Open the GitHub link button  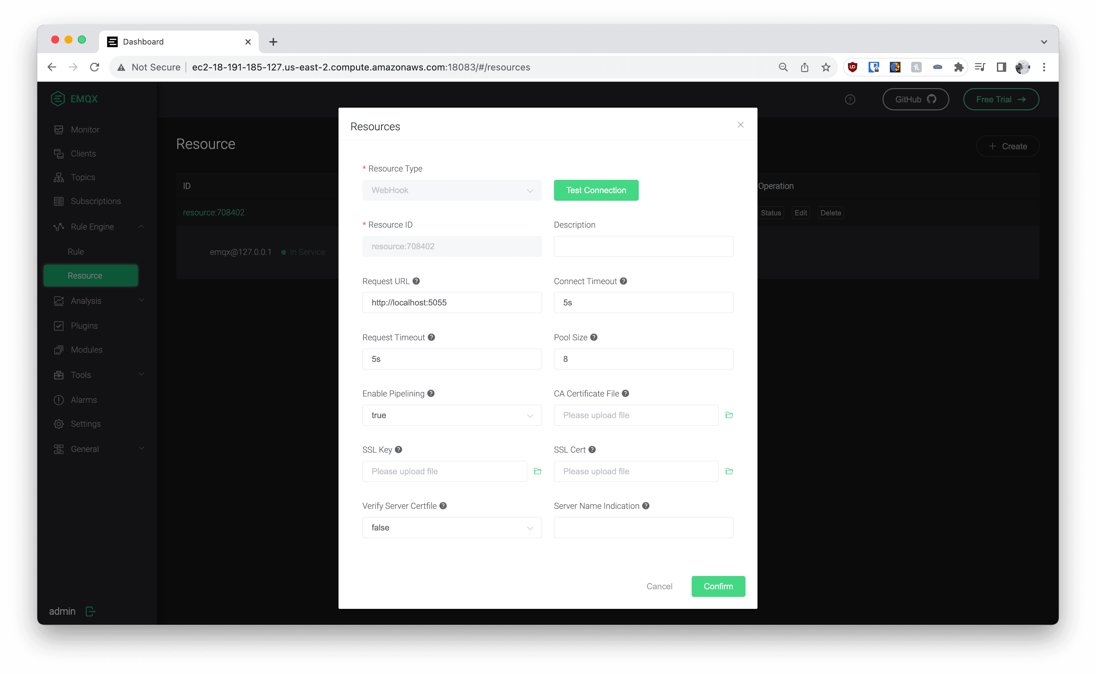(915, 99)
